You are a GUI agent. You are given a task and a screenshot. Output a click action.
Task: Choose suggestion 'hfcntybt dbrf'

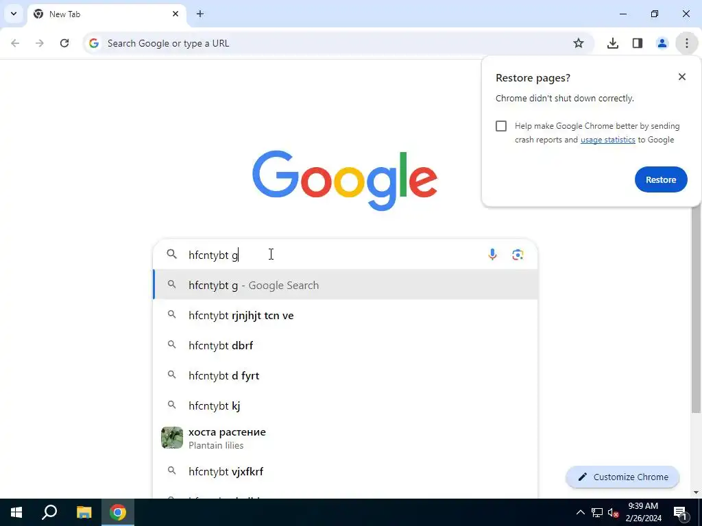346,345
